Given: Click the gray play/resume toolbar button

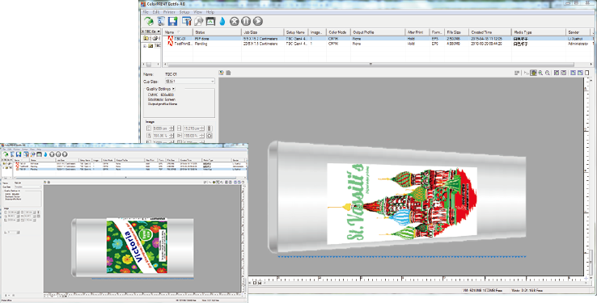Looking at the screenshot, I should [x=258, y=21].
